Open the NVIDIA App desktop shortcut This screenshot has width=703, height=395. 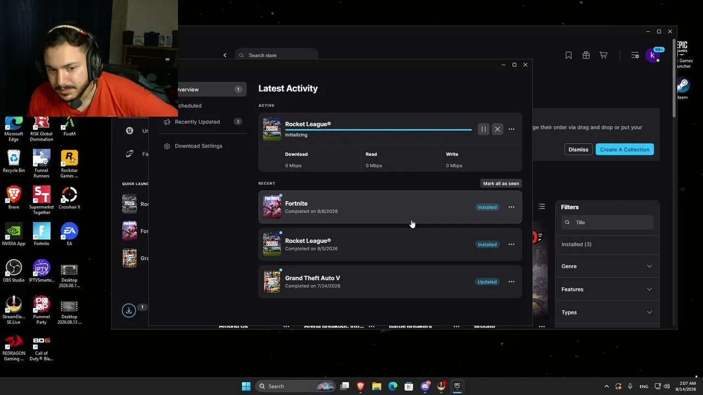point(14,235)
